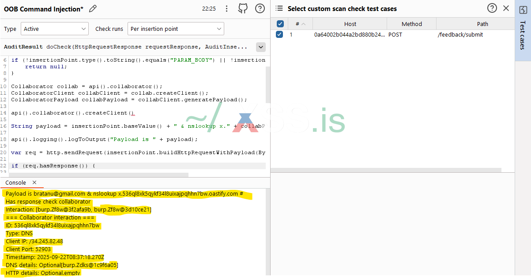Select the /feedback/submit path cell
The height and width of the screenshot is (278, 531).
pos(460,34)
